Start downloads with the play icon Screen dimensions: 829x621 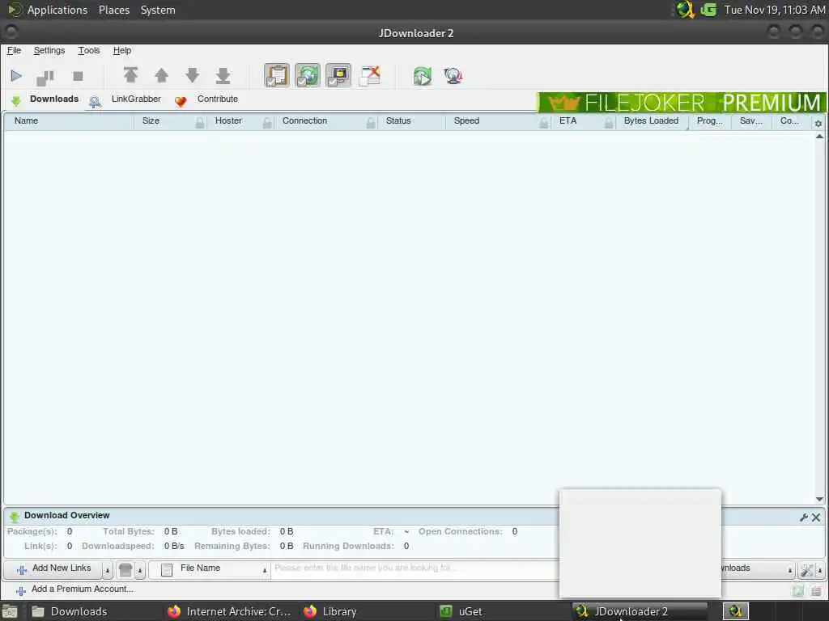(x=16, y=76)
